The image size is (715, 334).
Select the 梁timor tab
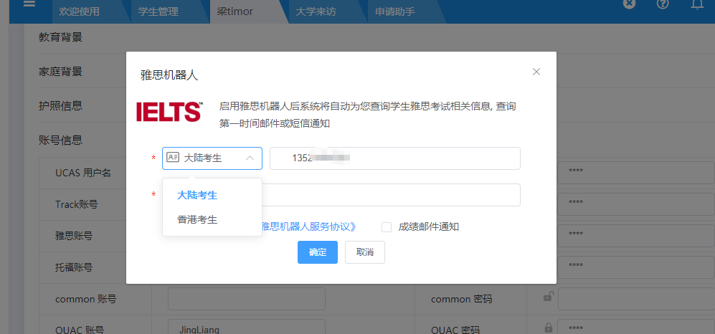235,11
